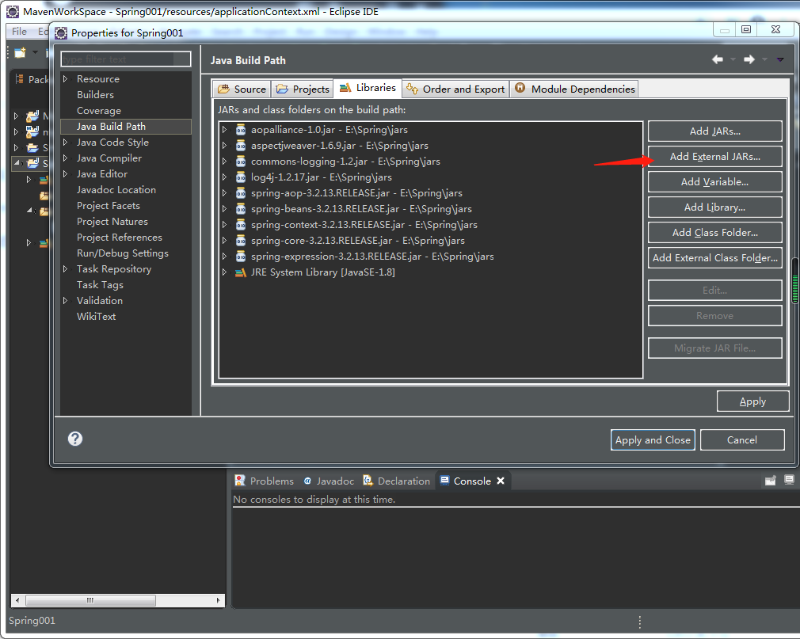Select Run/Debug Settings in sidebar
800x639 pixels.
tap(123, 253)
